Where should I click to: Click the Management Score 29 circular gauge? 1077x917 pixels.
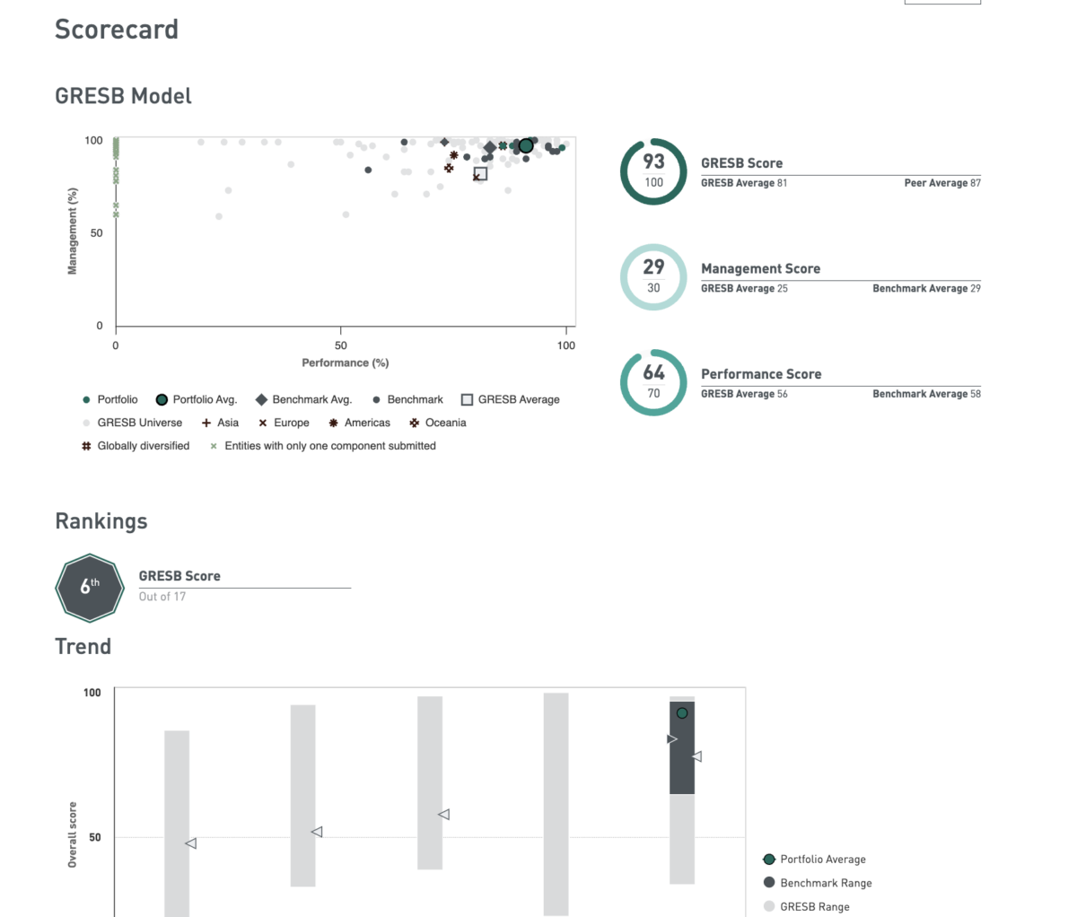click(x=653, y=276)
